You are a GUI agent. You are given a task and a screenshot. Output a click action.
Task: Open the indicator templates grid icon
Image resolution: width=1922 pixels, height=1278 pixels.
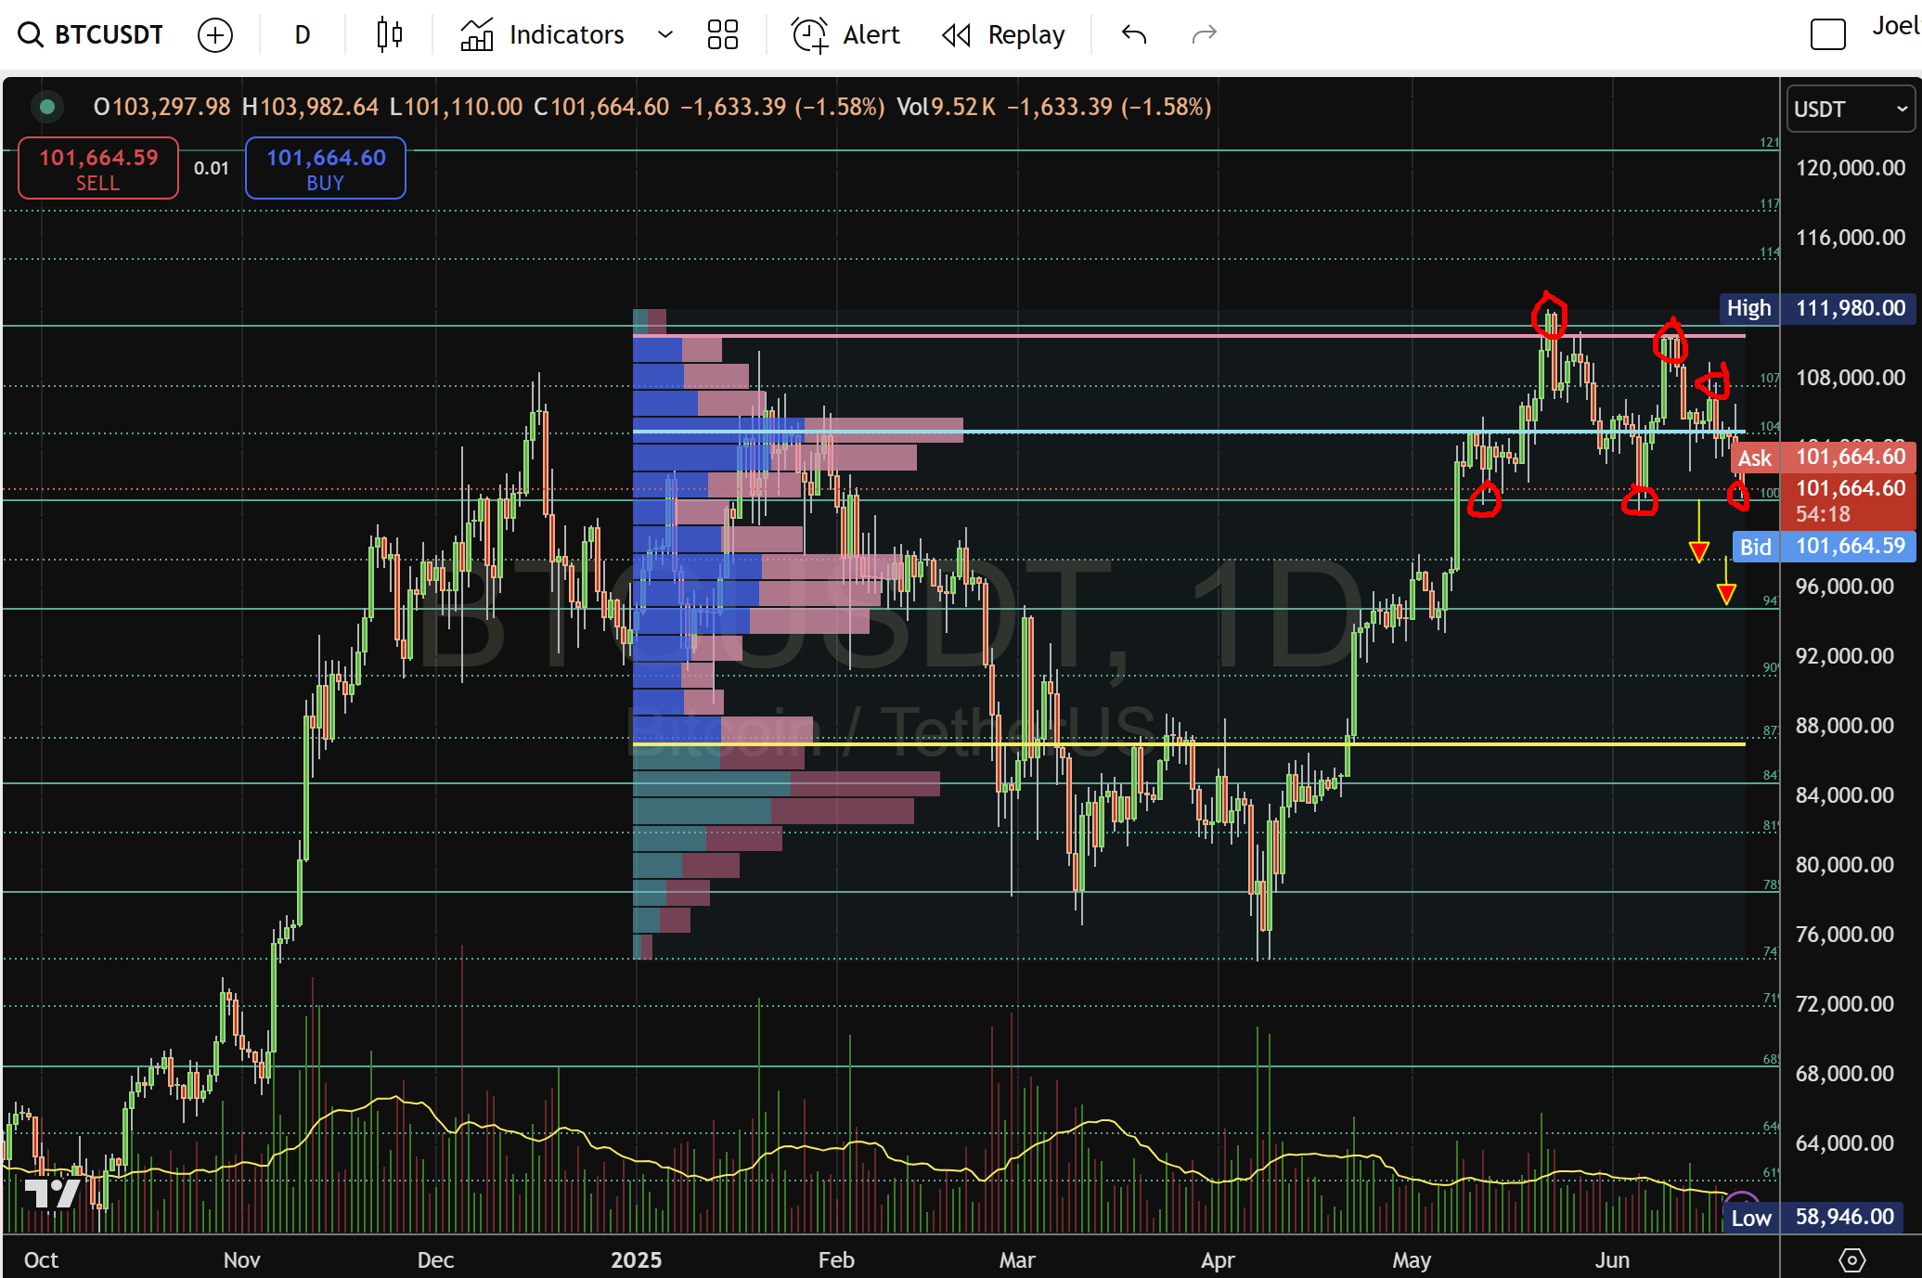[722, 35]
